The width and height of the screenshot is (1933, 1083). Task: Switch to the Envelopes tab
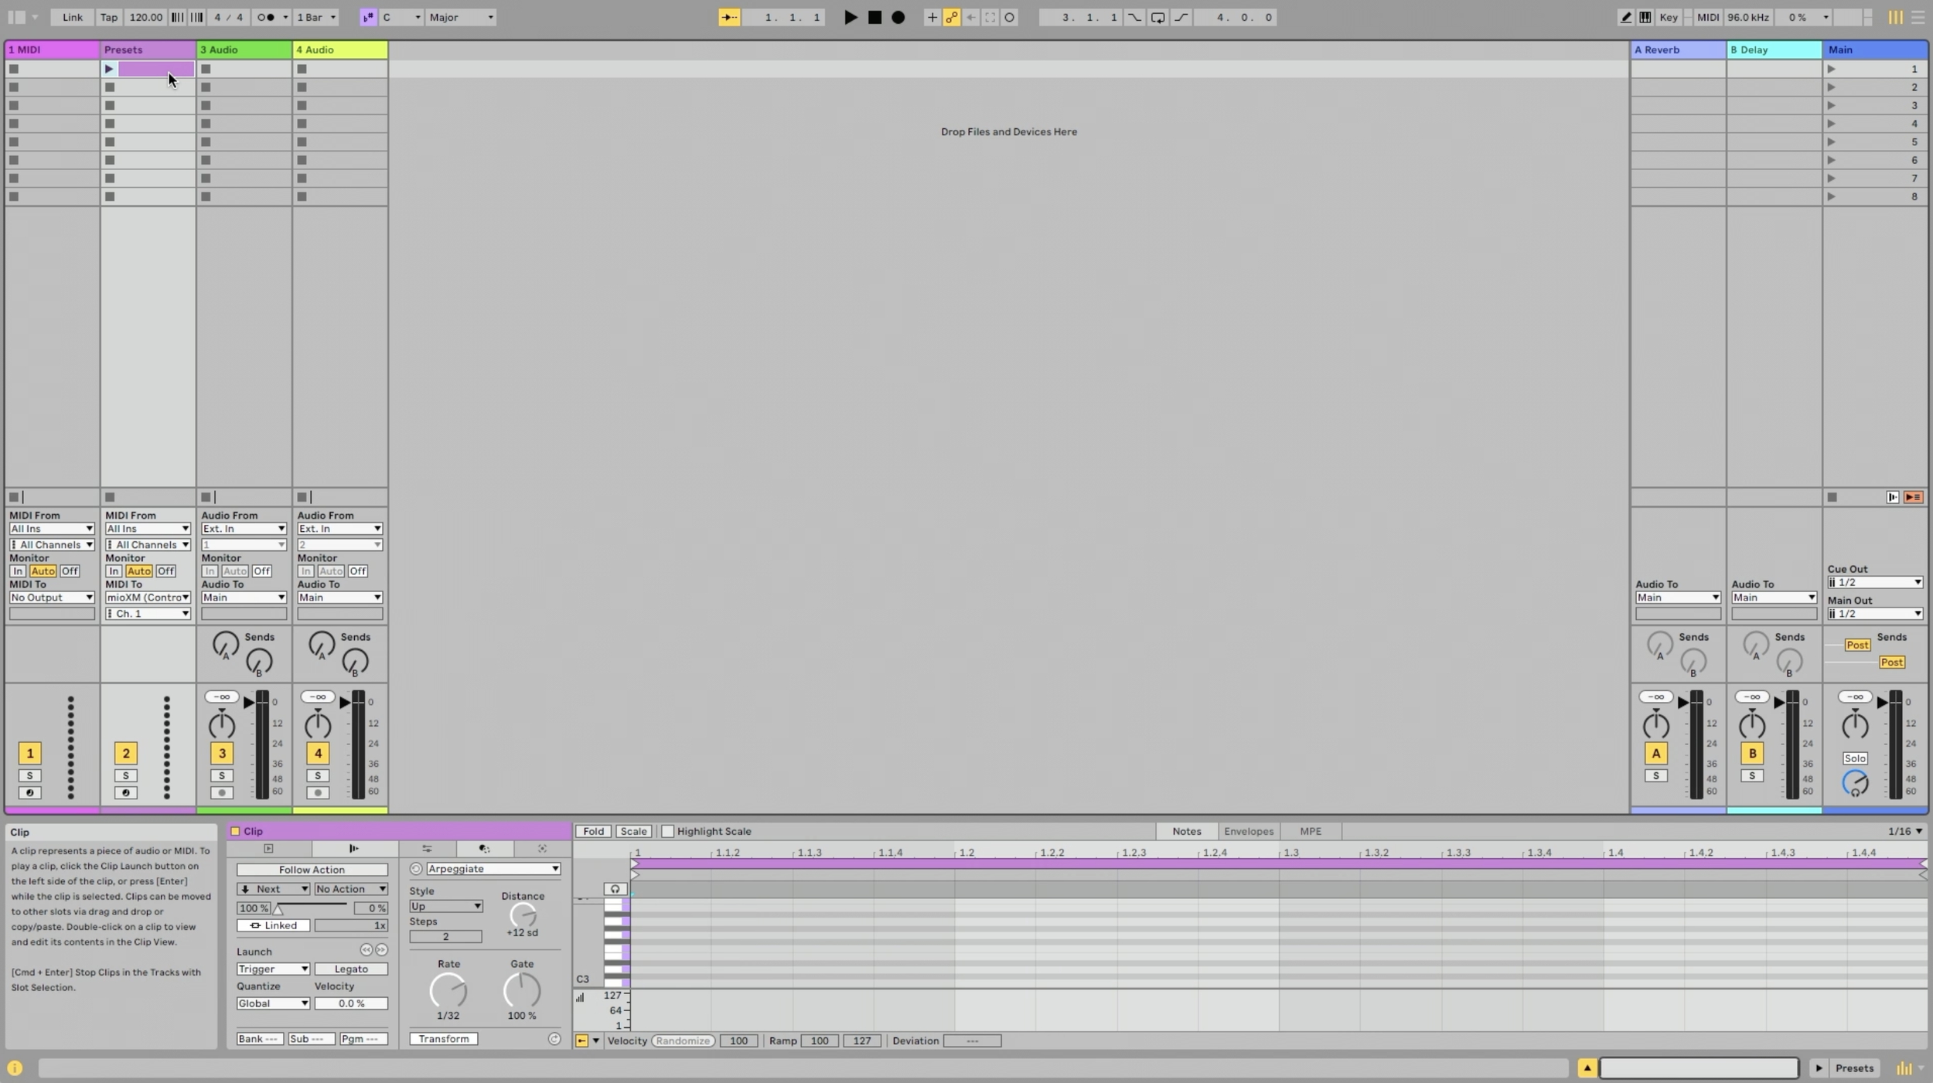tap(1248, 831)
